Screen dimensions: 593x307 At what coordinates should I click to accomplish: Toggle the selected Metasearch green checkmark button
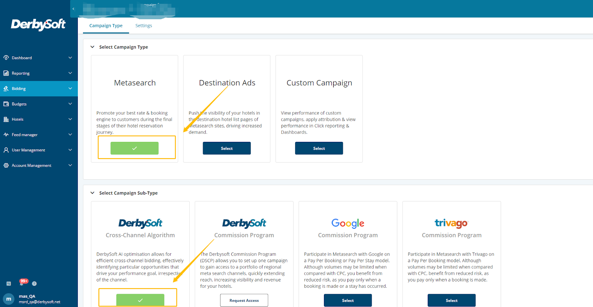[135, 148]
